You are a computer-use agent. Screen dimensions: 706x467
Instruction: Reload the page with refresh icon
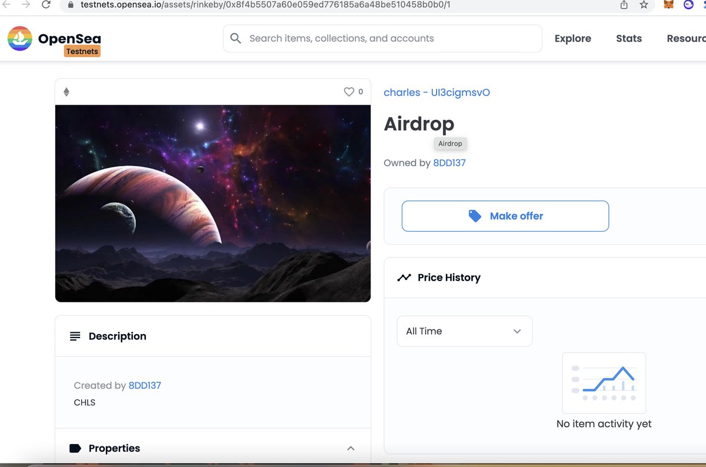click(x=46, y=5)
